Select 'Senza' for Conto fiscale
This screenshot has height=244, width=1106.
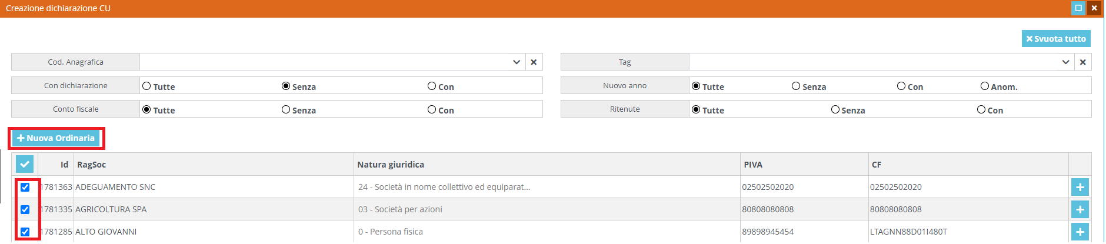tap(286, 109)
